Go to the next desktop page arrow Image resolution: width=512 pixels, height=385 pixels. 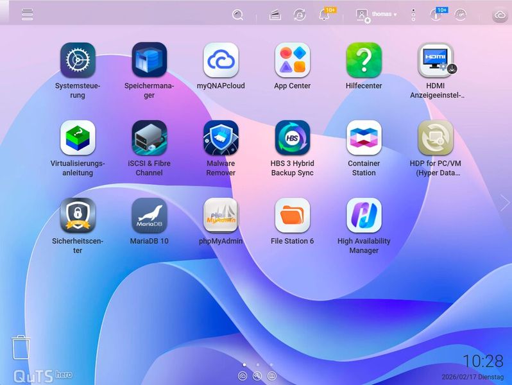(505, 203)
